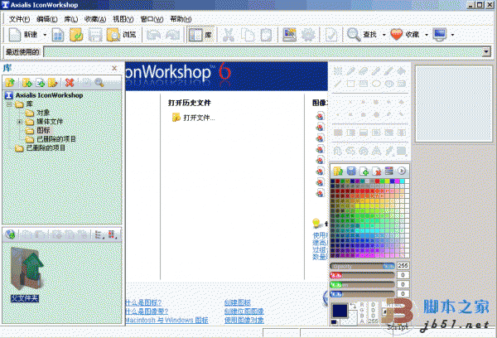Click the opacity value field showing 255
497x338 pixels.
click(x=403, y=266)
